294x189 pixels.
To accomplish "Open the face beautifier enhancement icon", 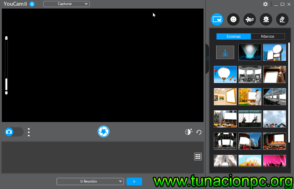I will click(189, 132).
